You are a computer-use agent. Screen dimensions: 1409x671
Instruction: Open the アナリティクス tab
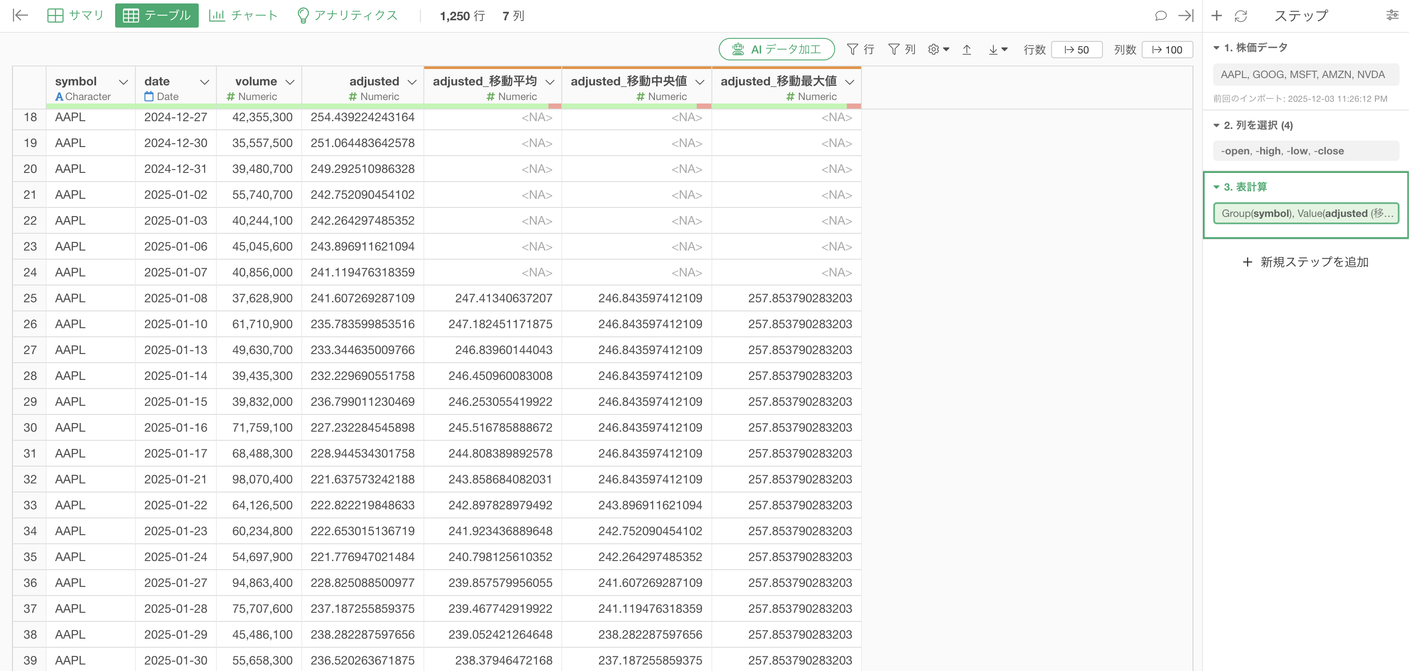pos(348,16)
